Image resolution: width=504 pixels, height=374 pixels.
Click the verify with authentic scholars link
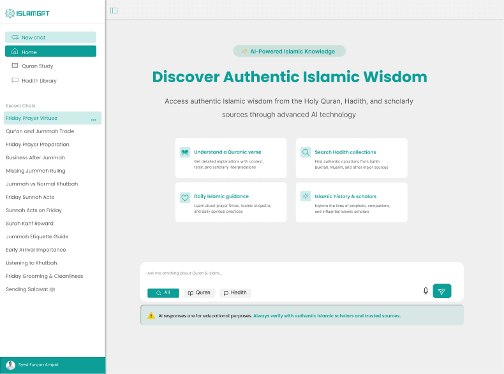(x=327, y=316)
